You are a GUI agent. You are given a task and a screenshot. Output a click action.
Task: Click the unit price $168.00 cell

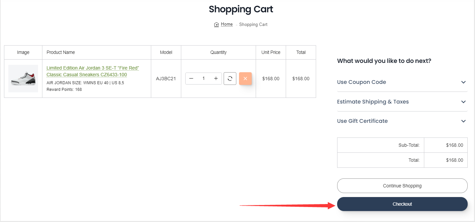click(271, 79)
